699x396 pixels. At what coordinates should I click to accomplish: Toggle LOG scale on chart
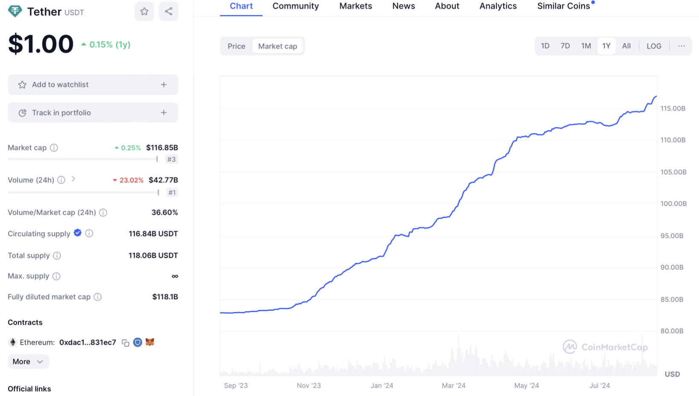click(x=654, y=46)
